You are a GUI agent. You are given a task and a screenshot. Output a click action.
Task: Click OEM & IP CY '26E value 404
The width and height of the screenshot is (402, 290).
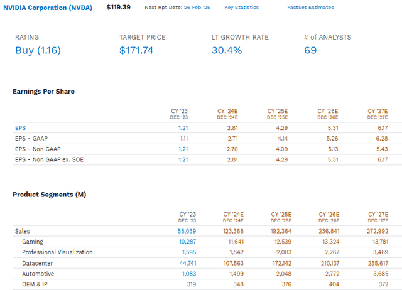pos(334,284)
